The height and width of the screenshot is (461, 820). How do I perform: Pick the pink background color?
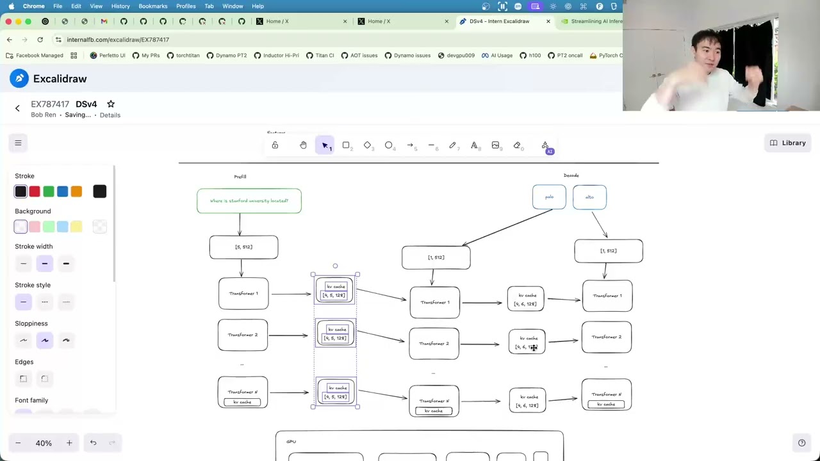(35, 227)
